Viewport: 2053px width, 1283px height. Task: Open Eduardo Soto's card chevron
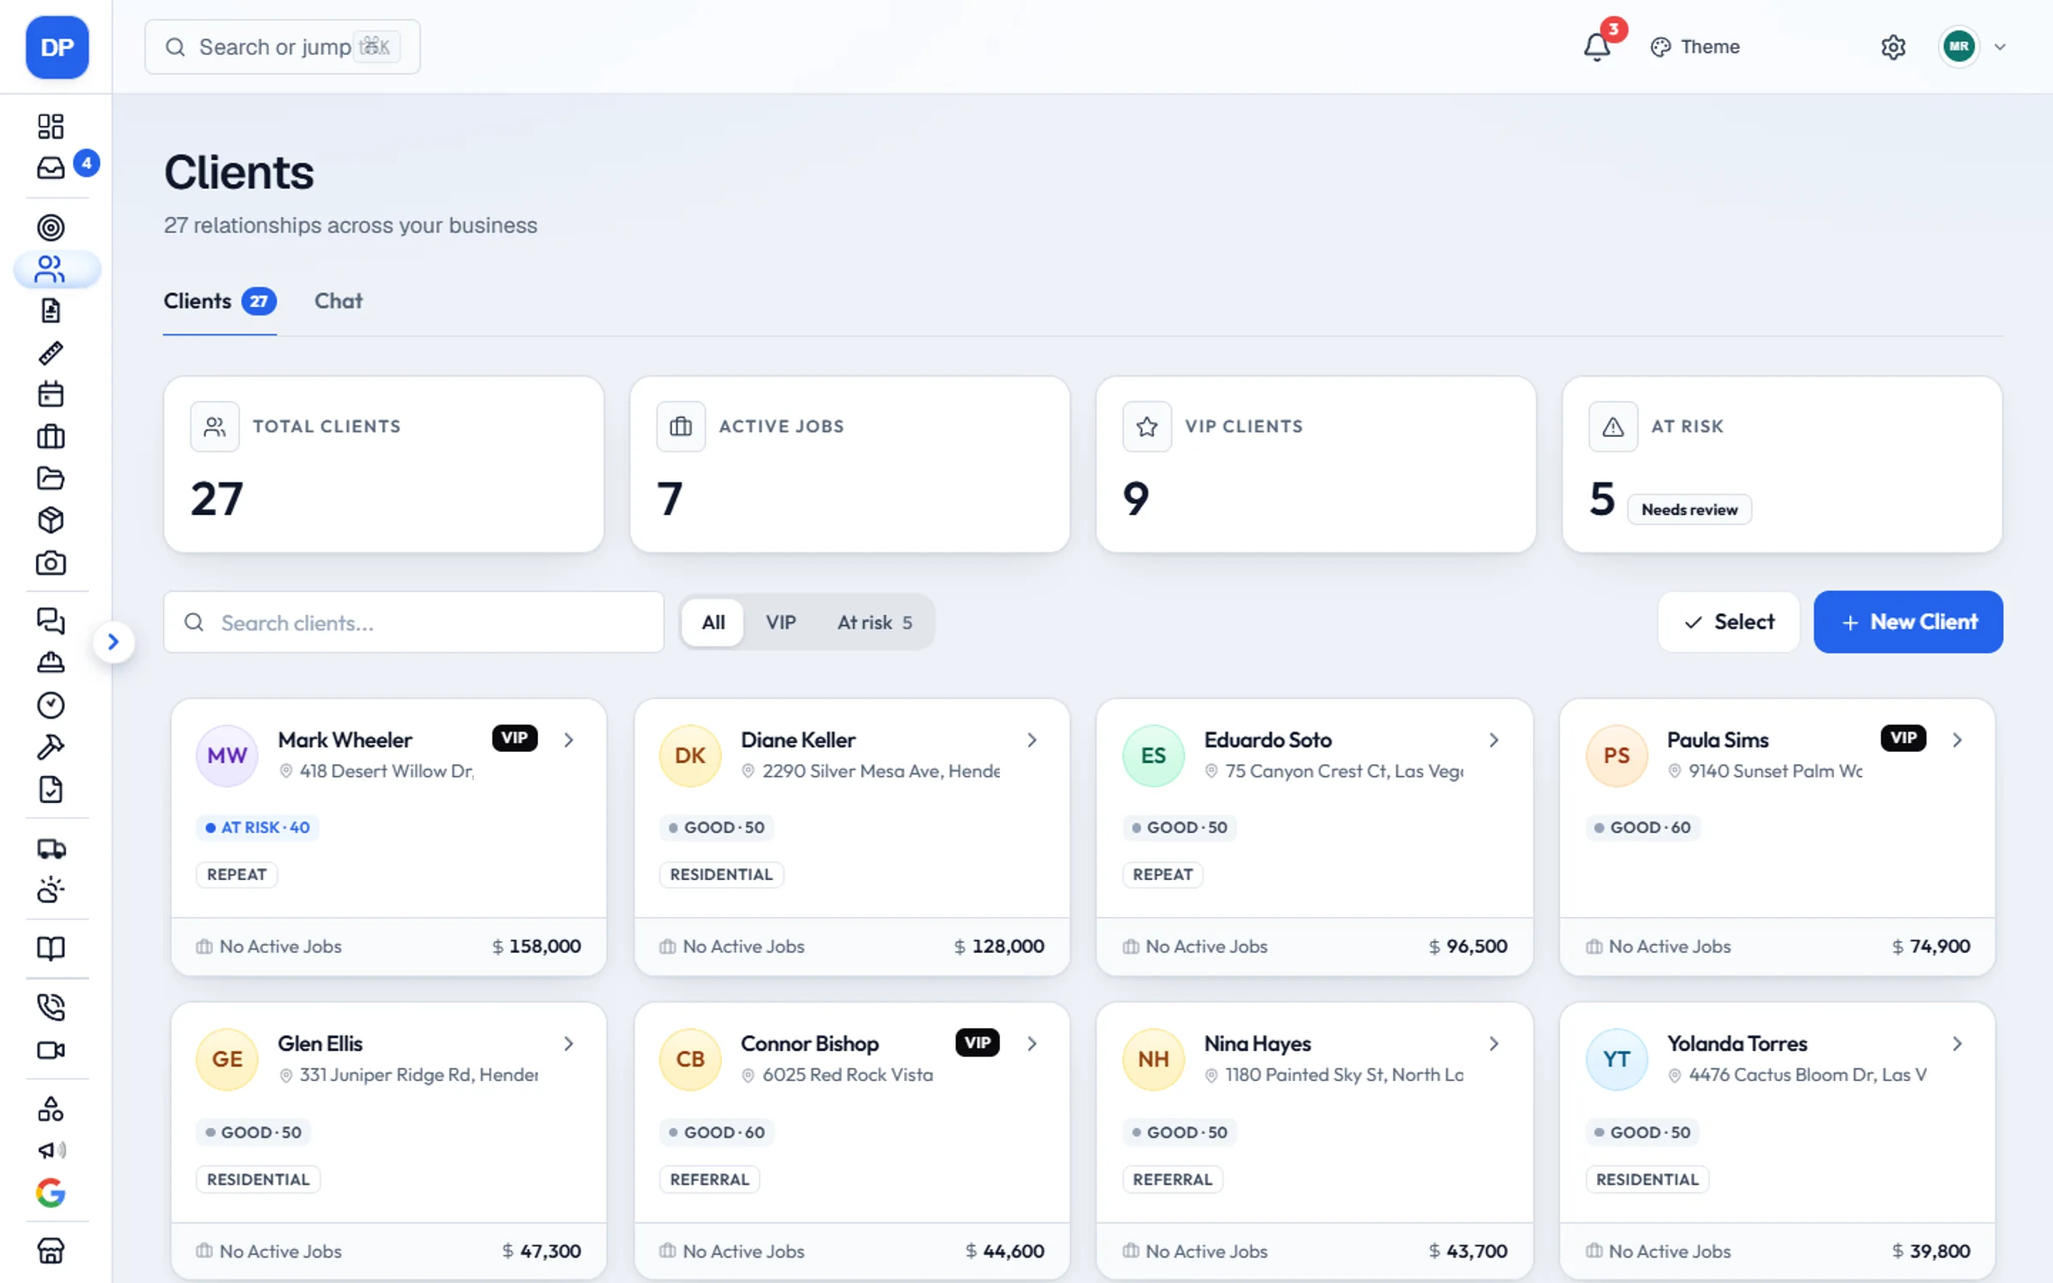pyautogui.click(x=1494, y=740)
